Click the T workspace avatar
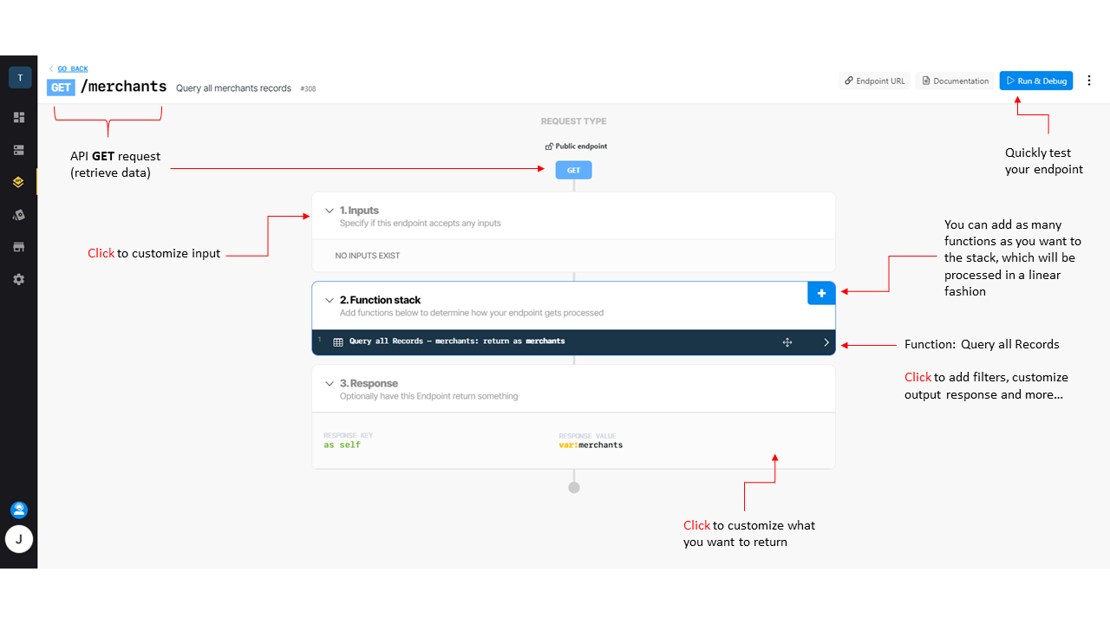1110x624 pixels. tap(20, 78)
